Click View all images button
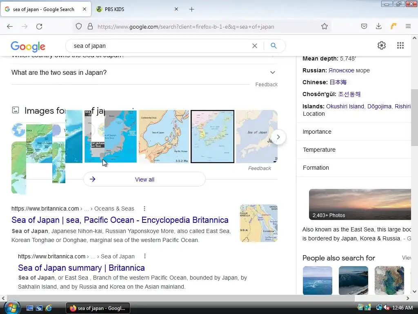 (145, 179)
